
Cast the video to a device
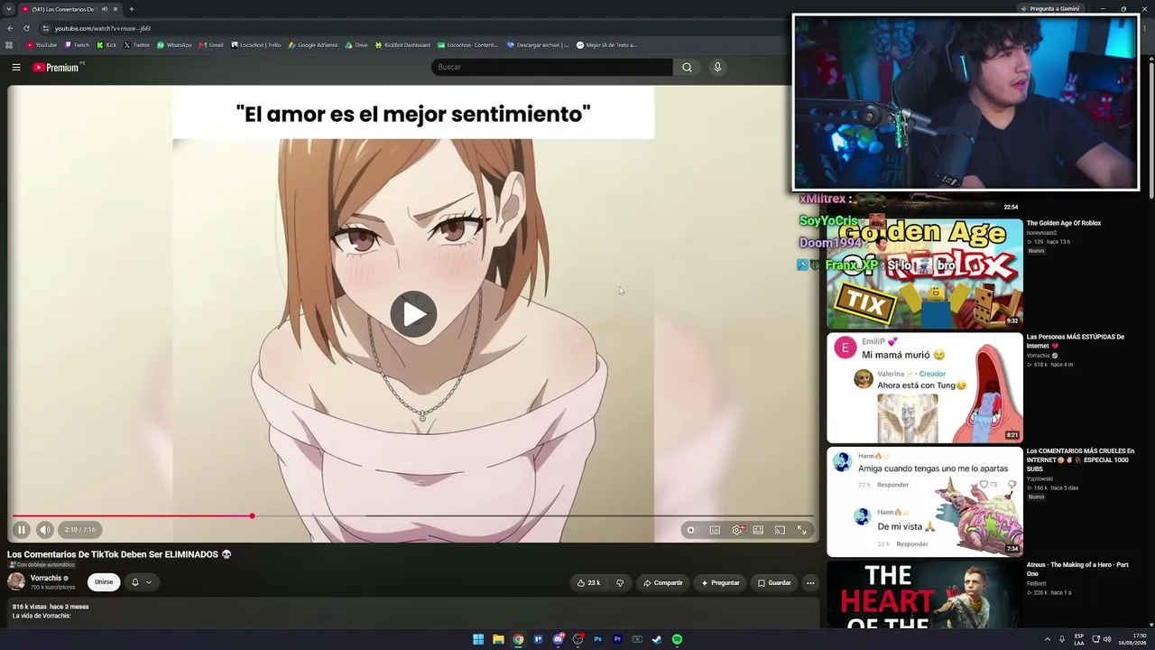click(780, 530)
